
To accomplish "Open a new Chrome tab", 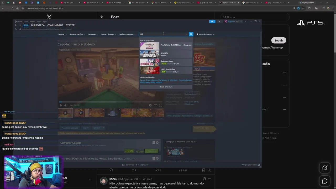I will tap(288, 3).
